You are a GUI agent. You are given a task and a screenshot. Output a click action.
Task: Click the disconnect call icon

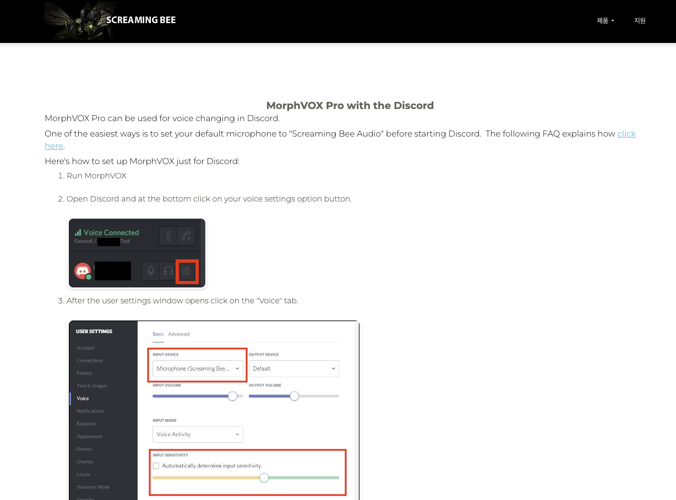tap(186, 236)
